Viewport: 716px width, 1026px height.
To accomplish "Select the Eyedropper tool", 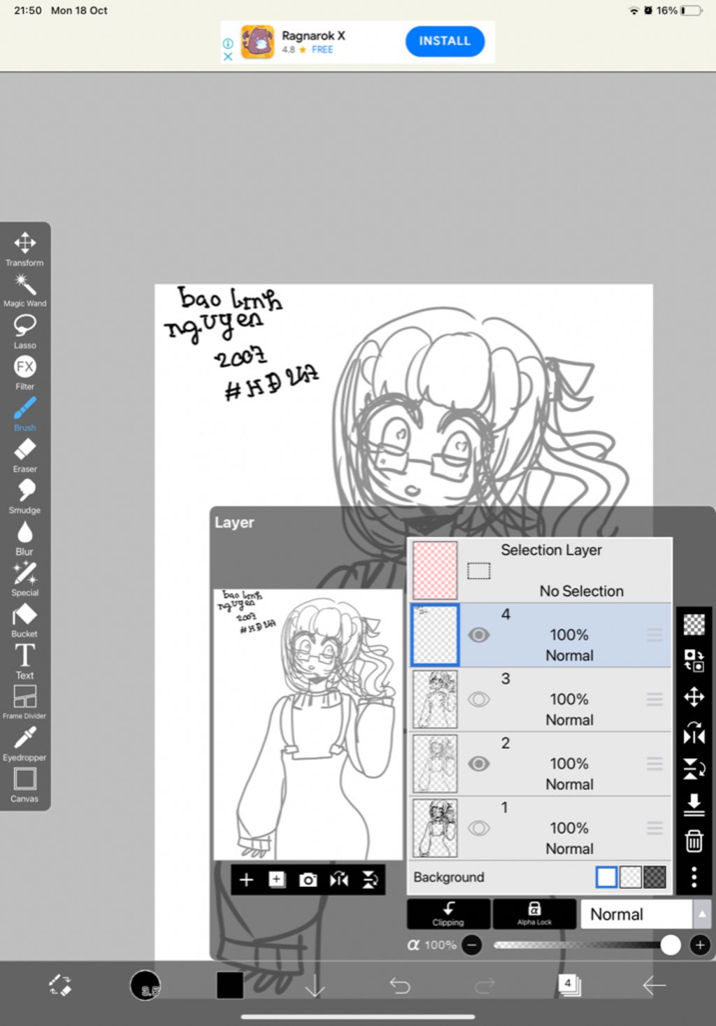I will pyautogui.click(x=24, y=744).
